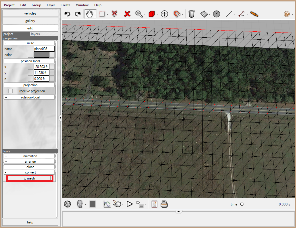This screenshot has height=228, width=296.
Task: Open the Group menu
Action: click(37, 5)
